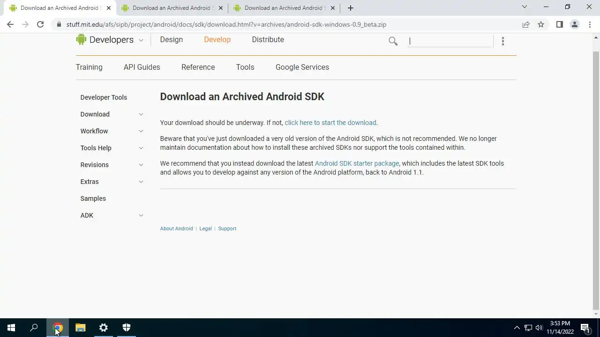The image size is (600, 337).
Task: Close the third browser tab
Action: click(333, 8)
